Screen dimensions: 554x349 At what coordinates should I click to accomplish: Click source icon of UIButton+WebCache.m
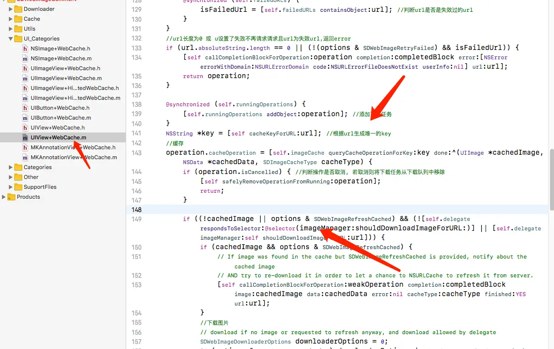(25, 118)
